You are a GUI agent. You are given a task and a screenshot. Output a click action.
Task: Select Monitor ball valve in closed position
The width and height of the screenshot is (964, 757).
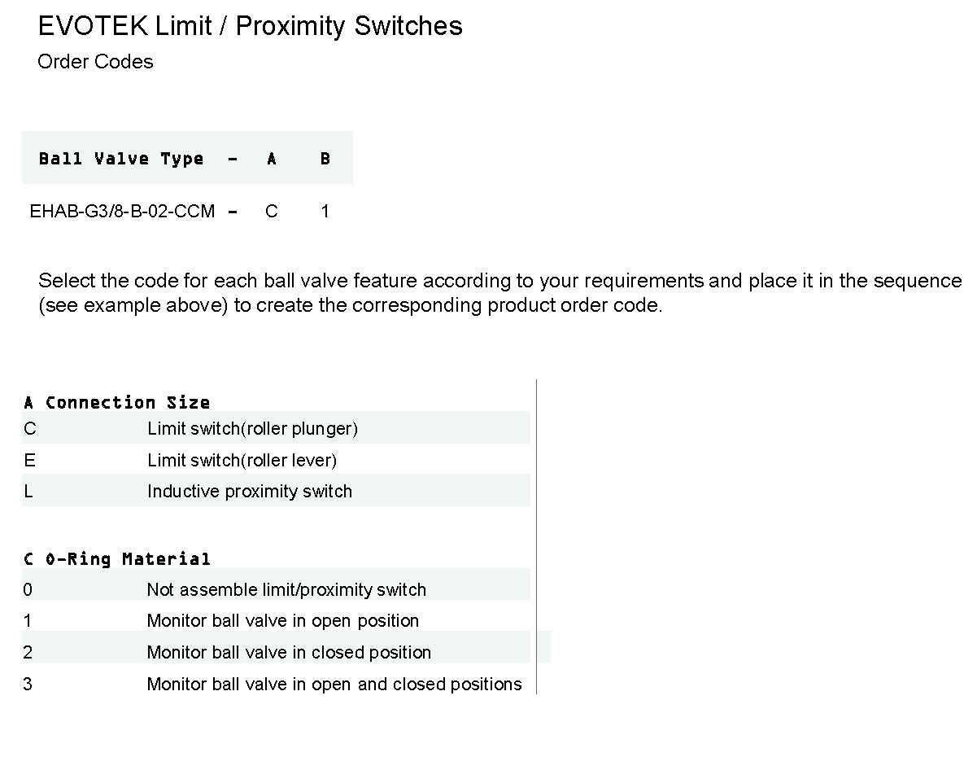[x=289, y=652]
